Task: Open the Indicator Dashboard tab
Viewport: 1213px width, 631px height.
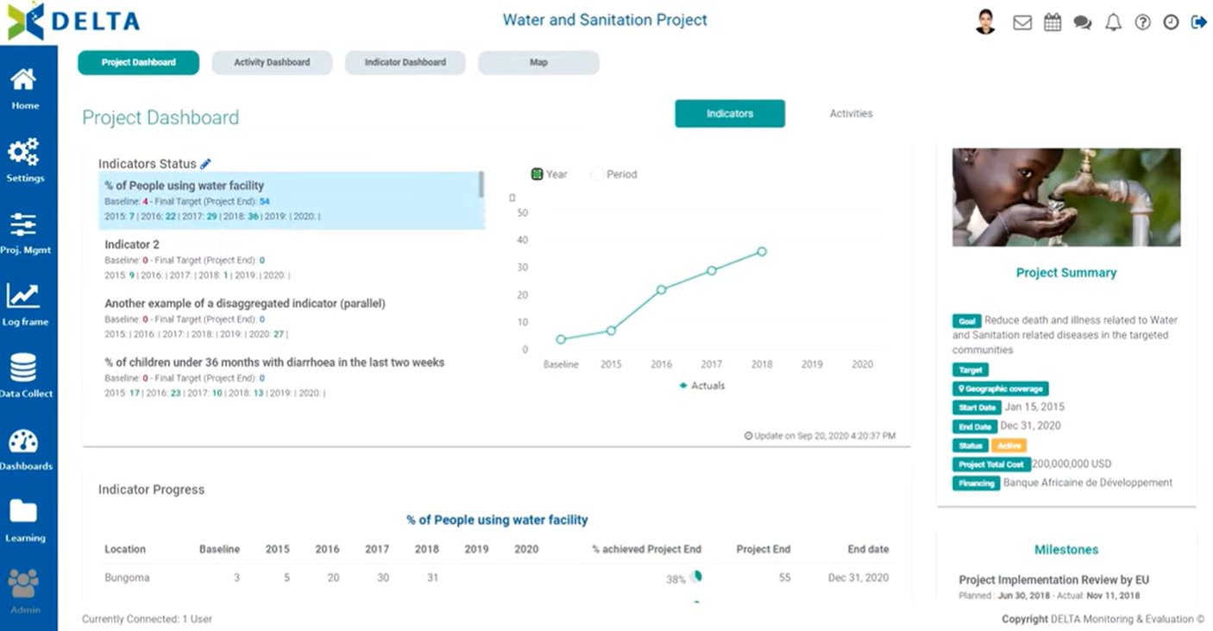Action: coord(405,62)
